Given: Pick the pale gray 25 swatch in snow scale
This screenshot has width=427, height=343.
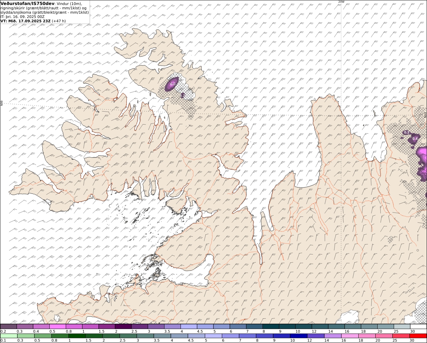Looking at the screenshot, I should [402, 326].
